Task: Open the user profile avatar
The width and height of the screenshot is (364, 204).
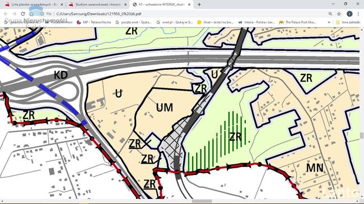Action: [x=349, y=14]
